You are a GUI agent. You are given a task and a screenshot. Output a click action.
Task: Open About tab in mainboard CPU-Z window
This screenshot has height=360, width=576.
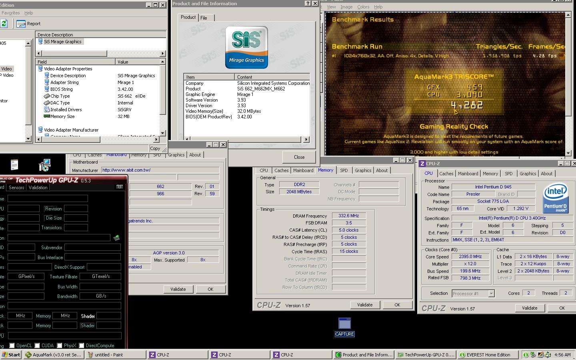(195, 155)
